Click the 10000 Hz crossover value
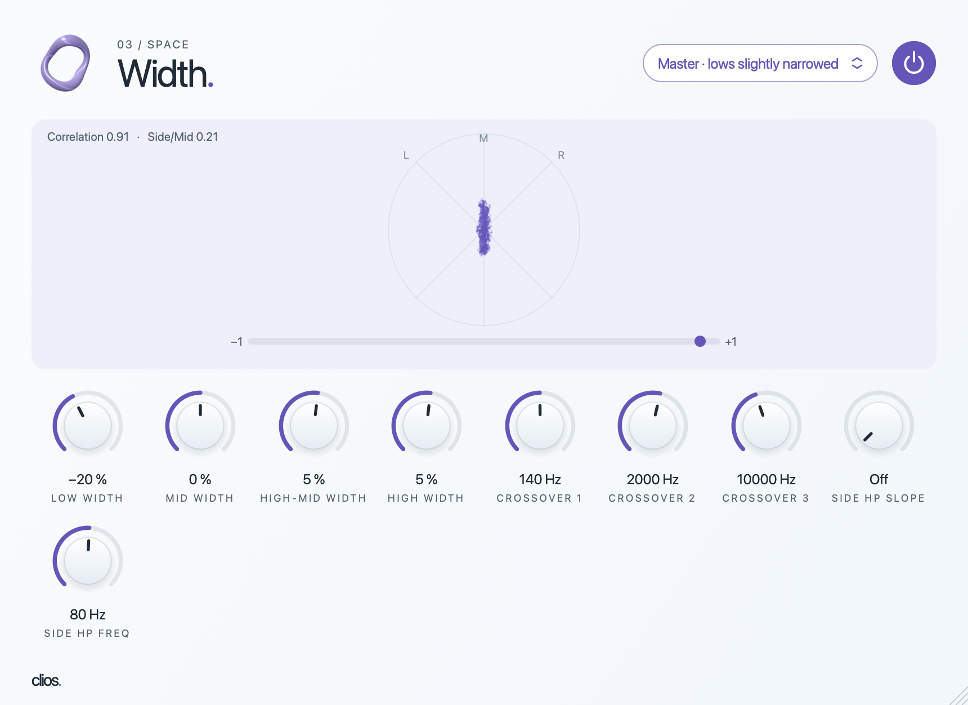 pos(766,479)
